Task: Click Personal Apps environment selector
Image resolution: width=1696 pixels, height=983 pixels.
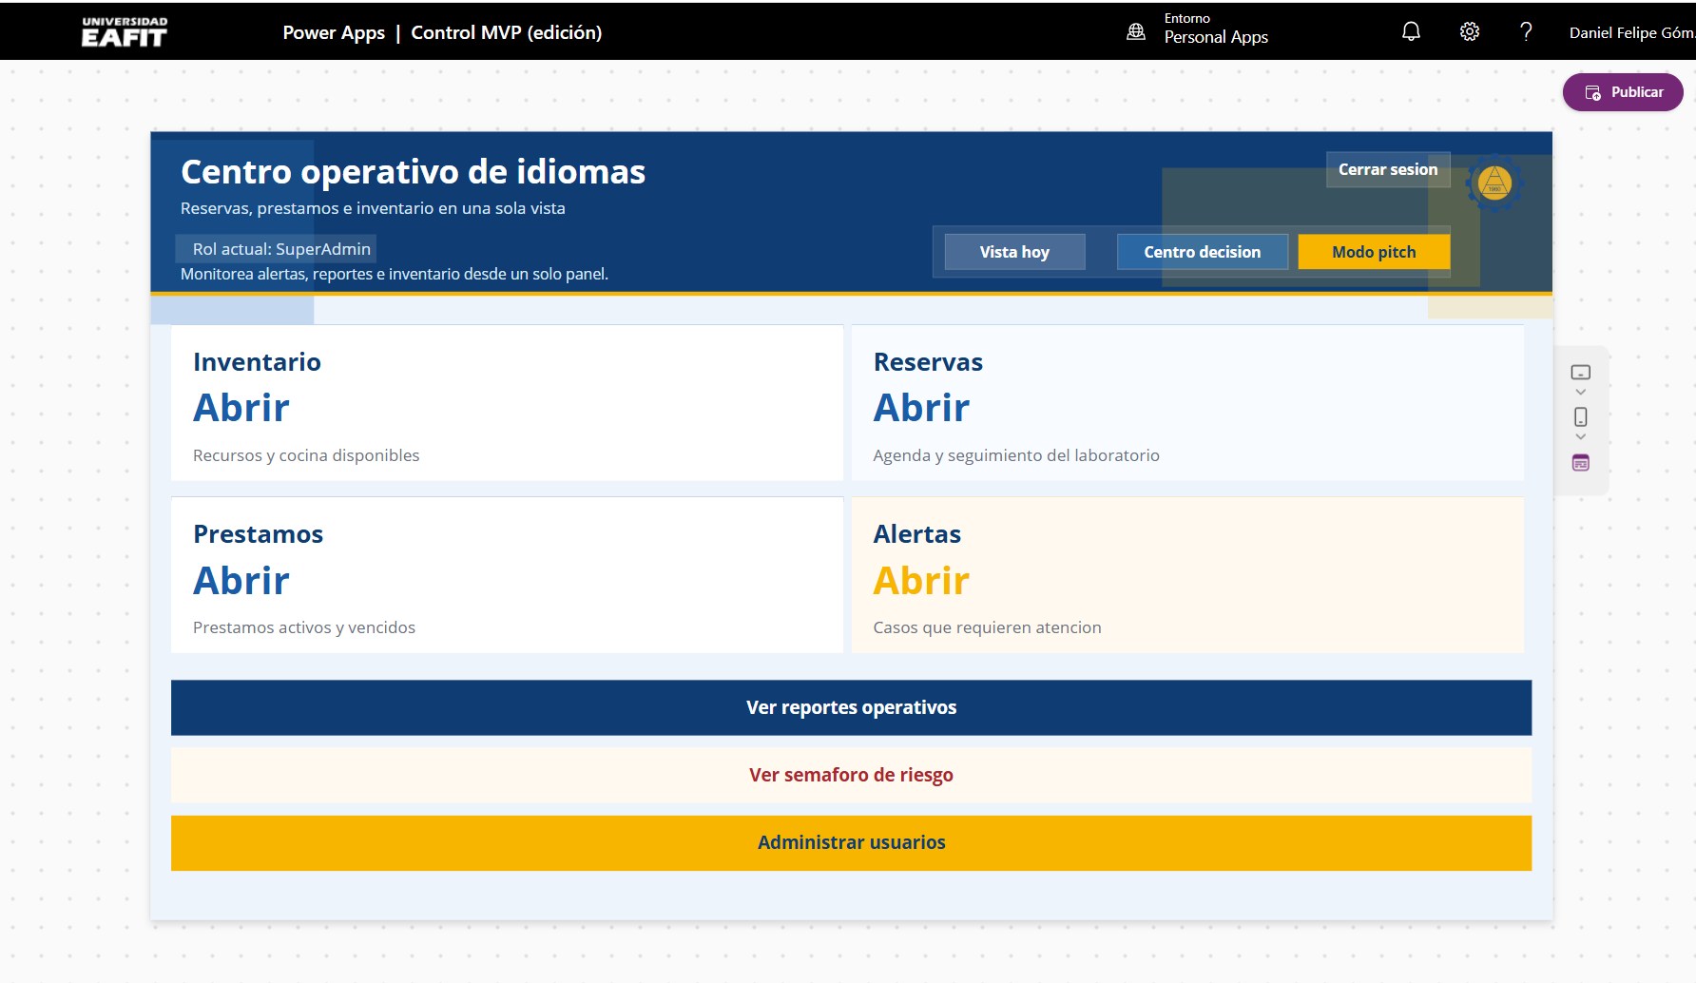Action: (1216, 29)
